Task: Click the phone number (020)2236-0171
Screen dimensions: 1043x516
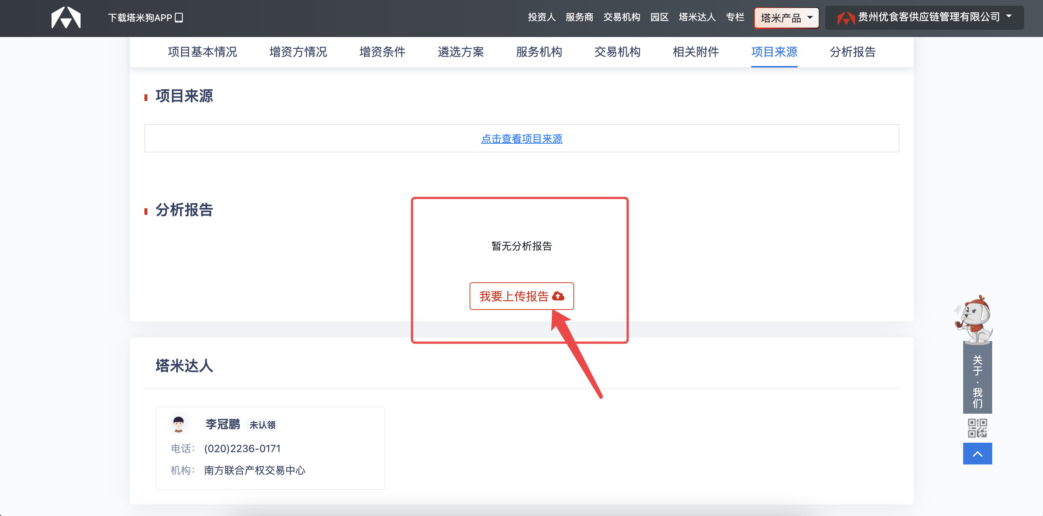Action: coord(242,449)
